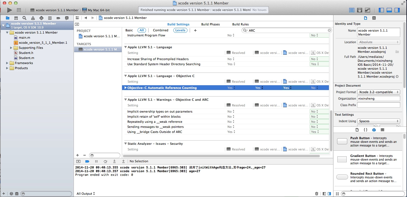Screen dimensions: 407x197
Task: Open the Indent Using Spaces dropdown
Action: click(x=379, y=121)
